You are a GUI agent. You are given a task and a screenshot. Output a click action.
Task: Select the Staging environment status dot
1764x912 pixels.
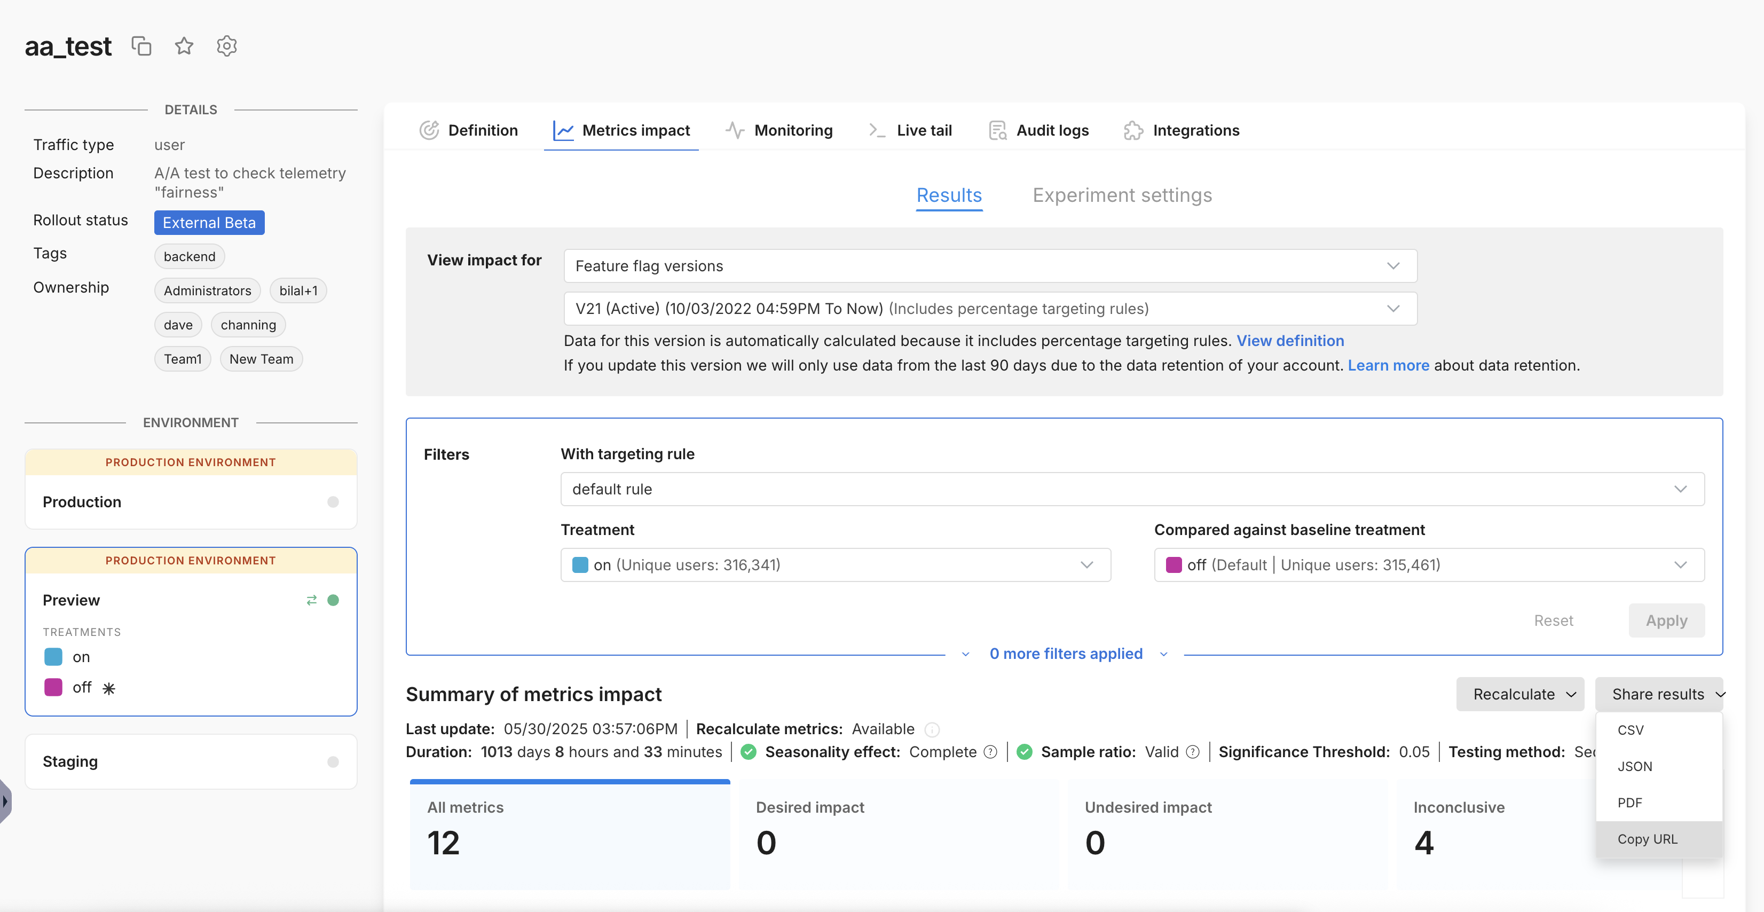(333, 761)
